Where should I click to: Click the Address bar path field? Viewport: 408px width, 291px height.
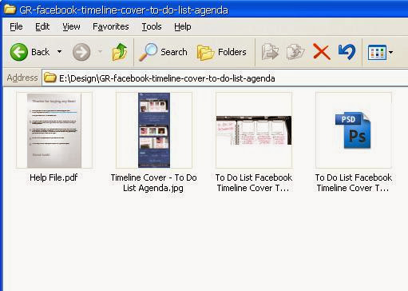[x=224, y=78]
